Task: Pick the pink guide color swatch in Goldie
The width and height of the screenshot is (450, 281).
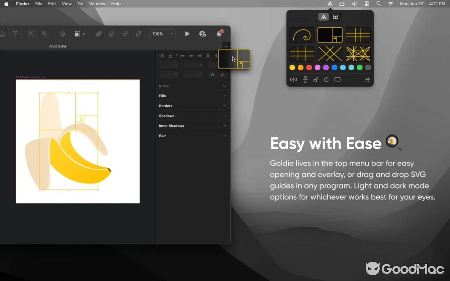Action: (317, 67)
